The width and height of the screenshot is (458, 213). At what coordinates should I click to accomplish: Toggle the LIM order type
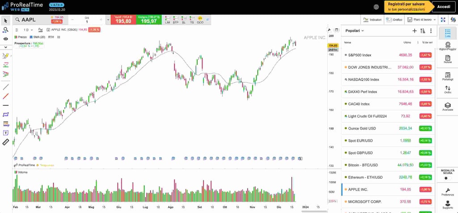[167, 20]
